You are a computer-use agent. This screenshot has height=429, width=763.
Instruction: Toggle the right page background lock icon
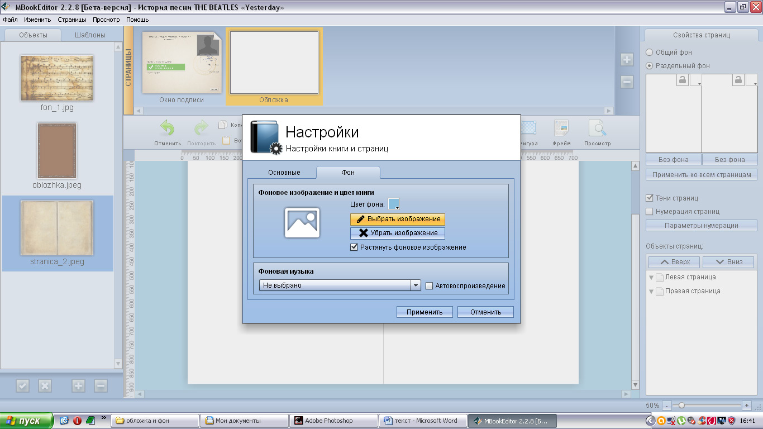coord(738,80)
